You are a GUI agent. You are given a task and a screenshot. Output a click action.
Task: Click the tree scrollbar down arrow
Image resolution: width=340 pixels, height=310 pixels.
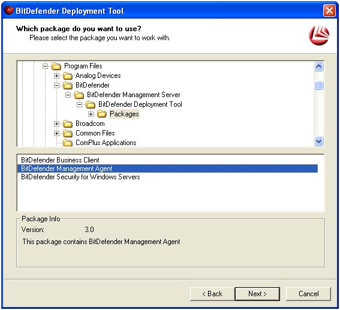318,142
